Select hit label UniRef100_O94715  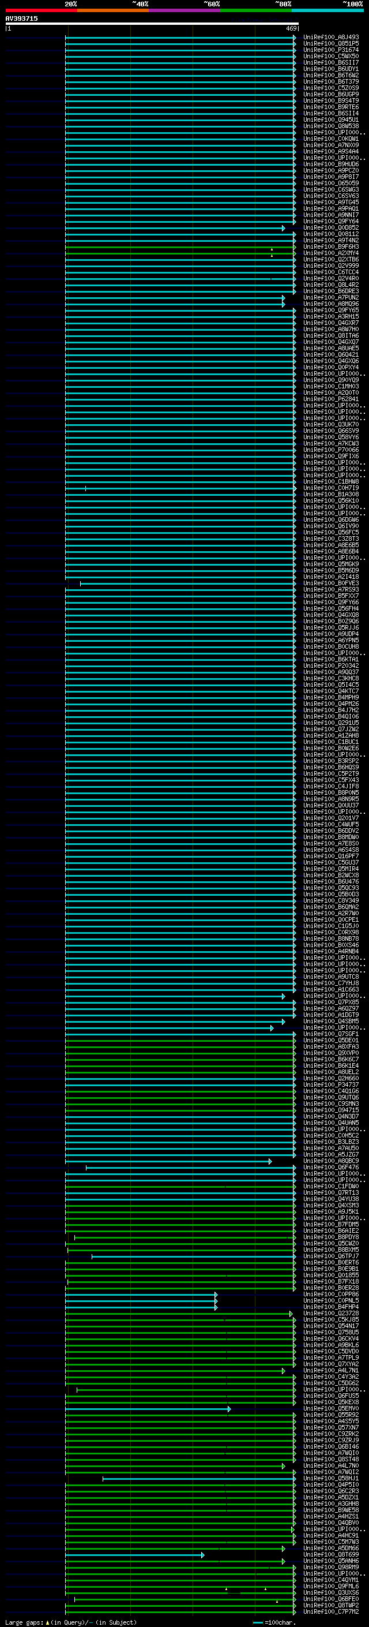click(x=331, y=1110)
